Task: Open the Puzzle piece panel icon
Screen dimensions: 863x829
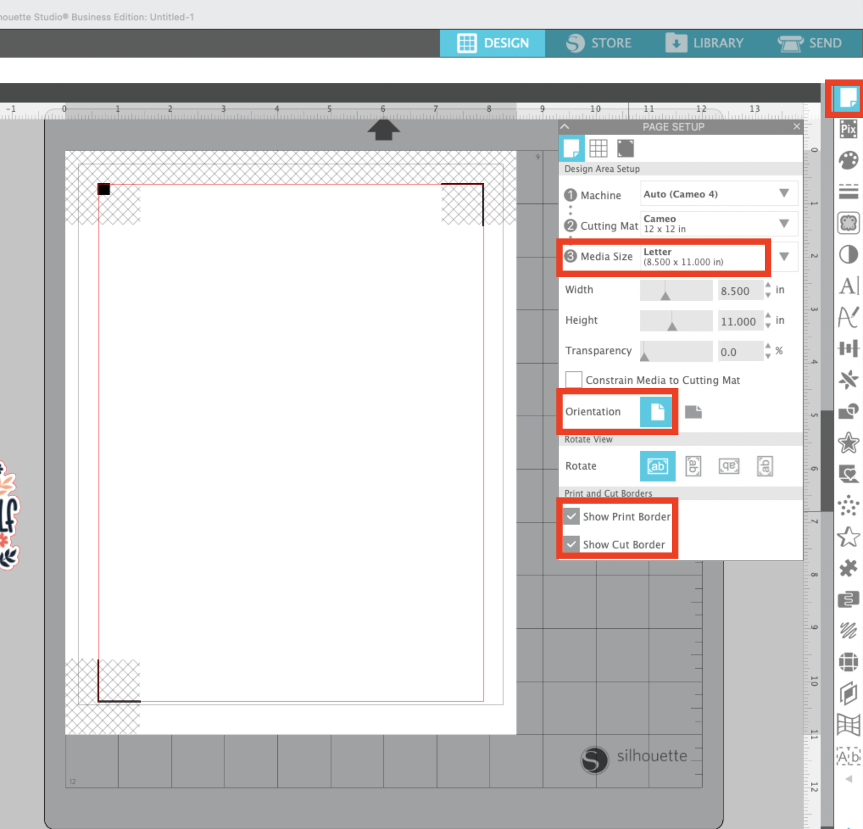Action: tap(848, 568)
